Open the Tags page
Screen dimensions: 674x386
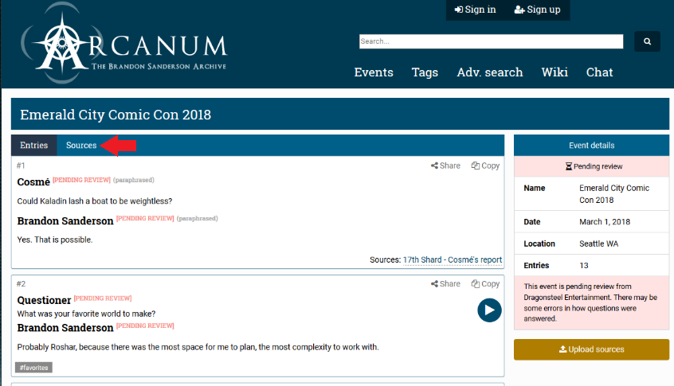(425, 72)
